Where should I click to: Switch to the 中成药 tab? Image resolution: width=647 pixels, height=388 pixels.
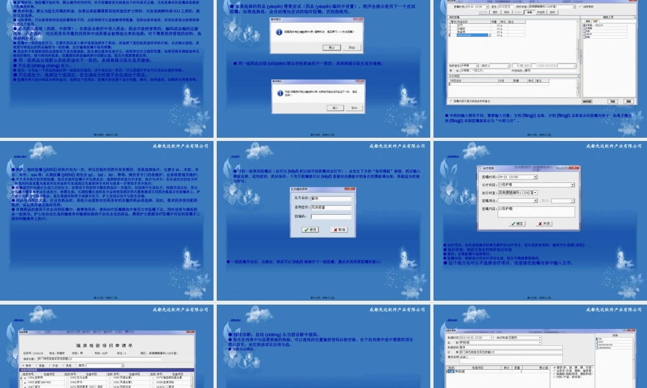(x=541, y=12)
